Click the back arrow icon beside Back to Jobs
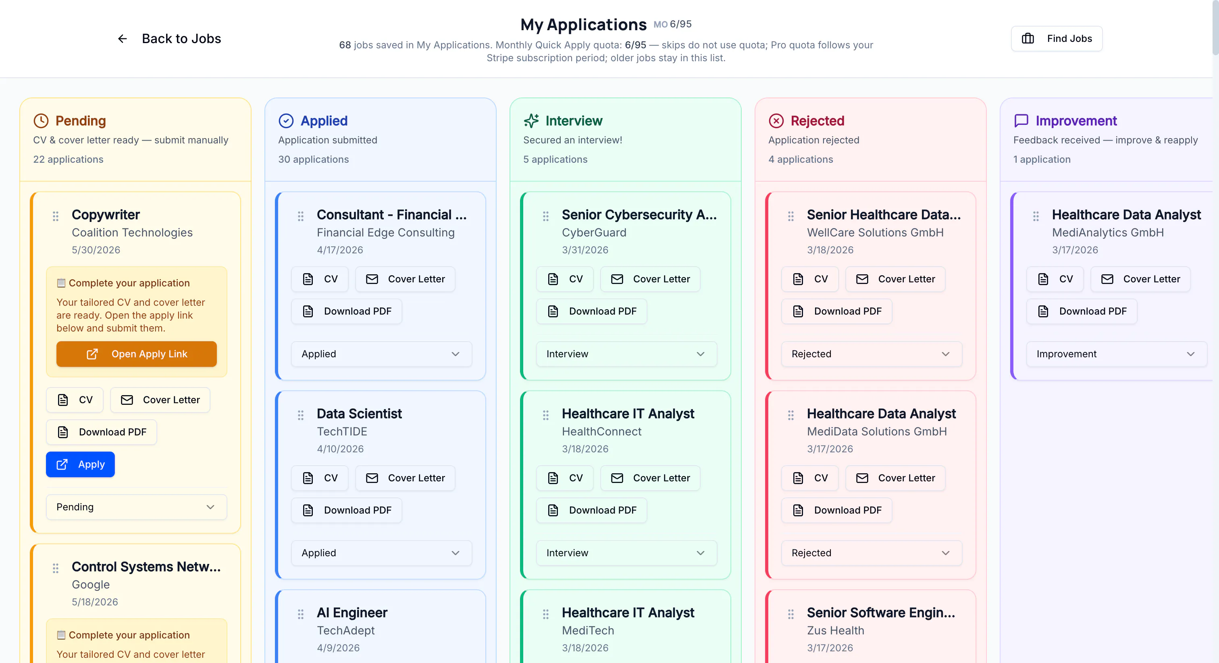The image size is (1219, 663). [122, 39]
